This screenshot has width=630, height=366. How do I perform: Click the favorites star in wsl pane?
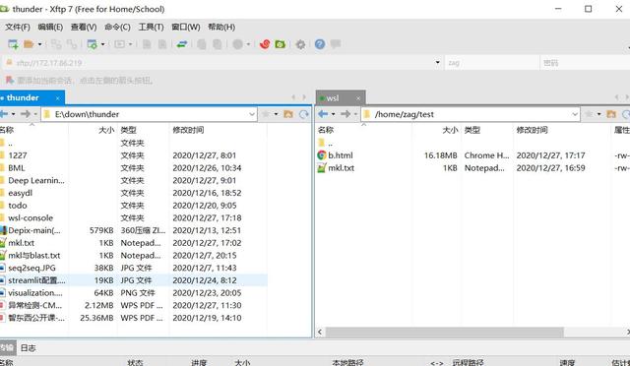pos(589,114)
